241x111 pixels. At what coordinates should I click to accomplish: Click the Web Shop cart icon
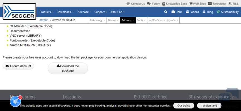click(191, 4)
